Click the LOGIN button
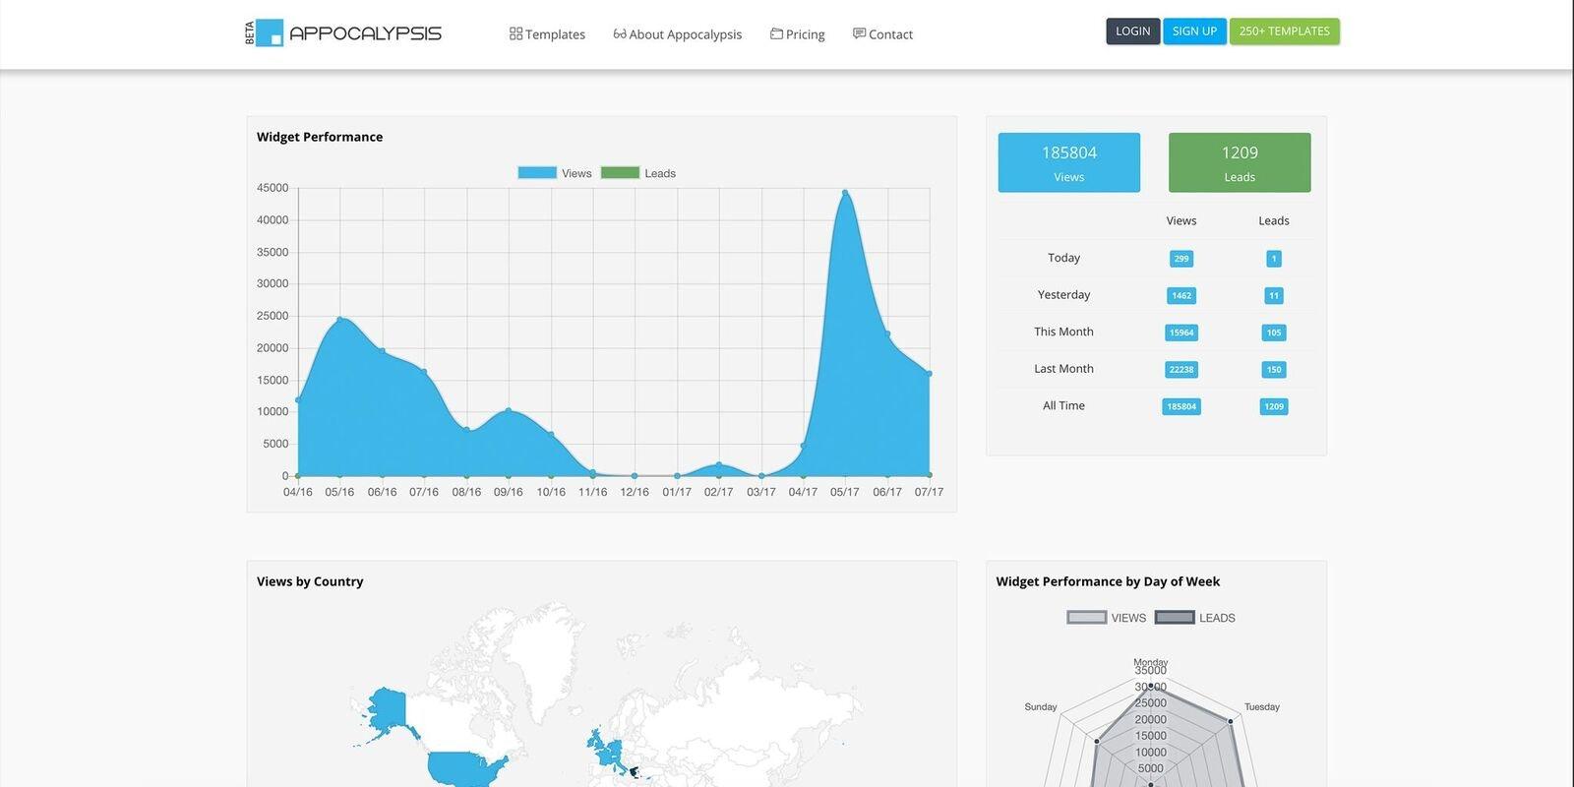The height and width of the screenshot is (787, 1574). click(x=1133, y=31)
